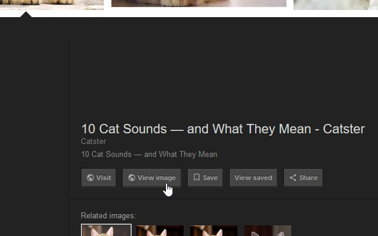Click the globe icon beside View image

(x=132, y=178)
